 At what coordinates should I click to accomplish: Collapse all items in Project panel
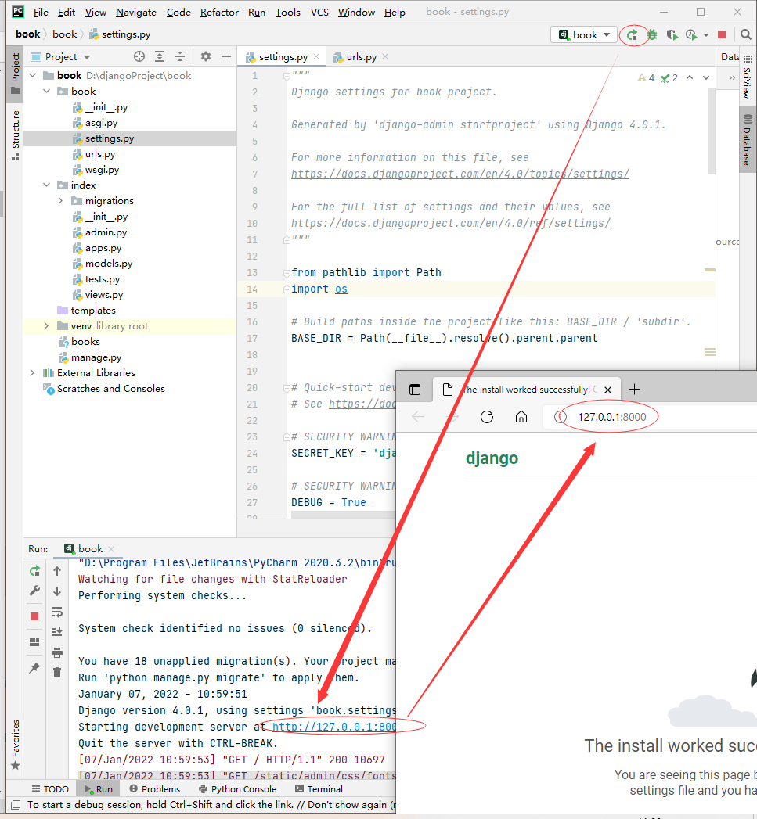pos(180,56)
